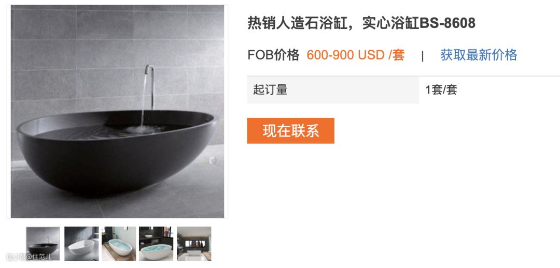The width and height of the screenshot is (560, 268).
Task: View the fourth thumbnail with blue-water tub
Action: click(156, 243)
